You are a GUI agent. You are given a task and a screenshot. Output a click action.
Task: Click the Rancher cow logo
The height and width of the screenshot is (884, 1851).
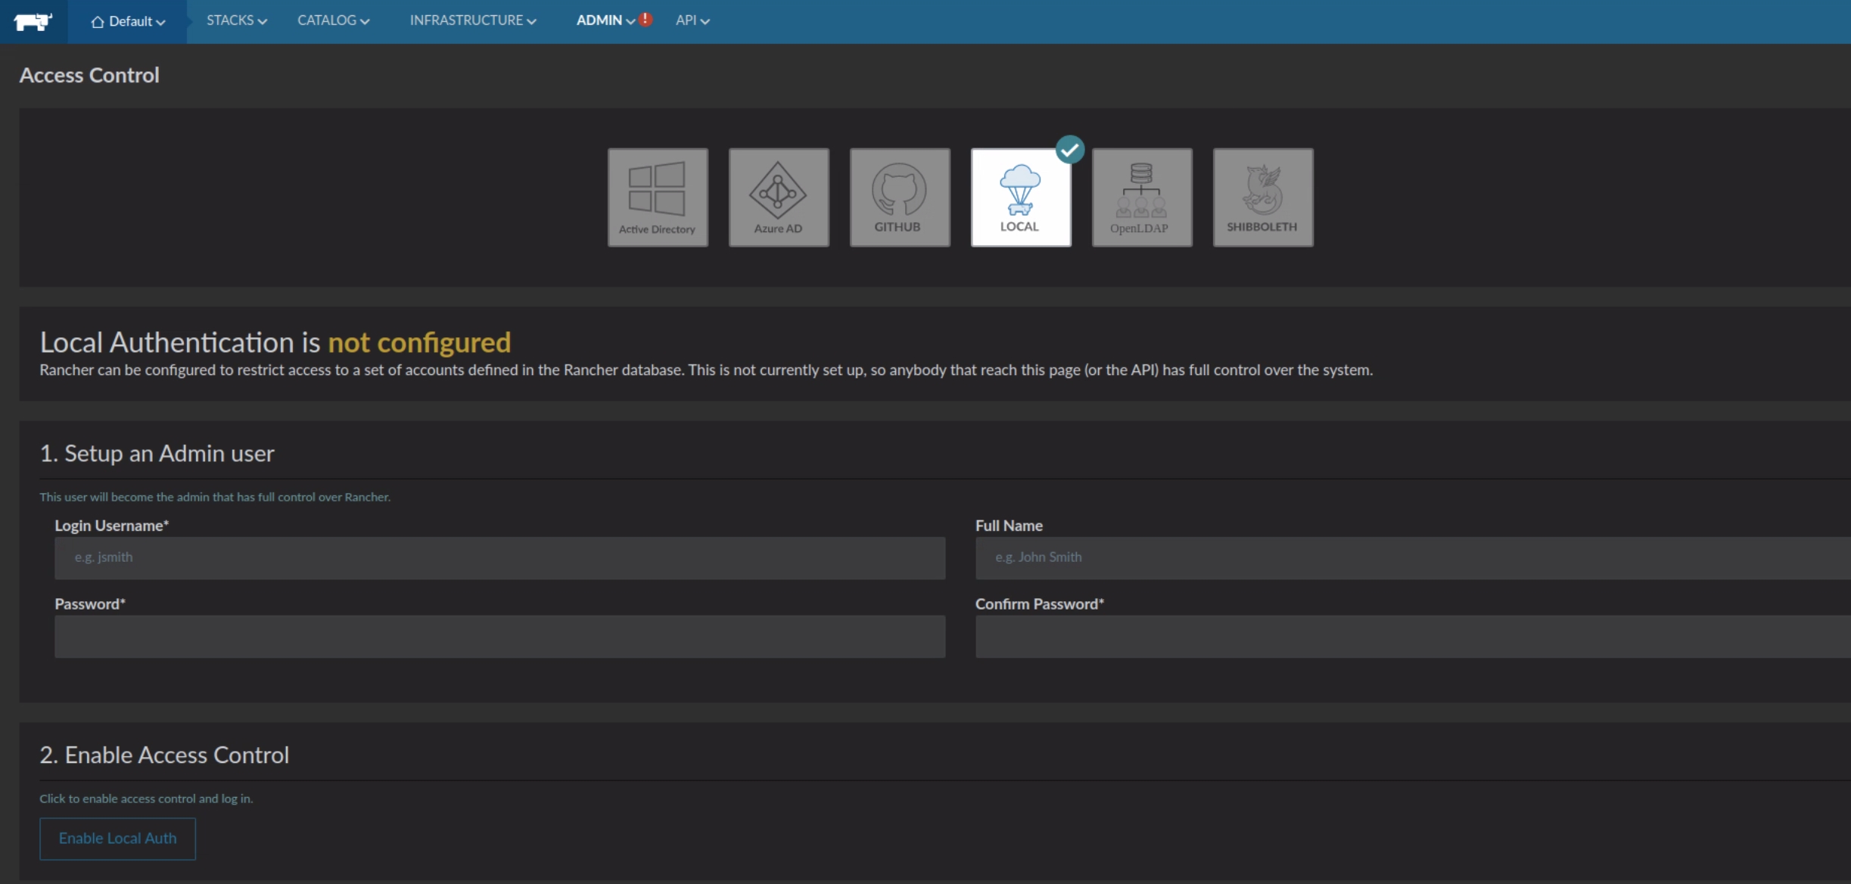[33, 21]
